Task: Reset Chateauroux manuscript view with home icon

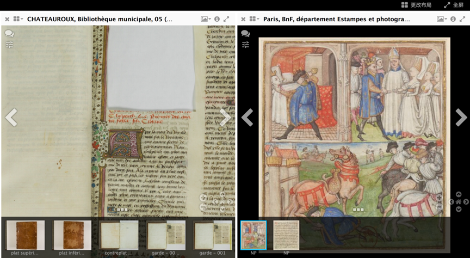Action: (222, 201)
